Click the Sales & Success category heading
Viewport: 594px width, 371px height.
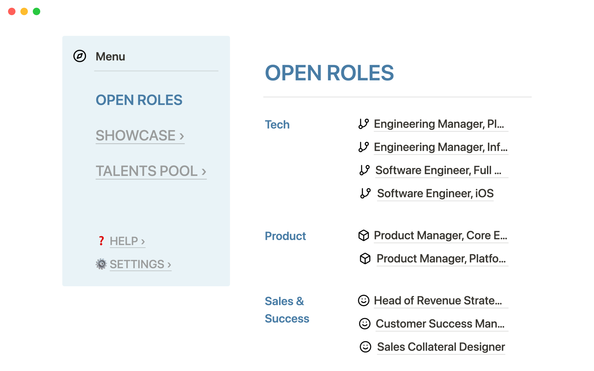[286, 310]
